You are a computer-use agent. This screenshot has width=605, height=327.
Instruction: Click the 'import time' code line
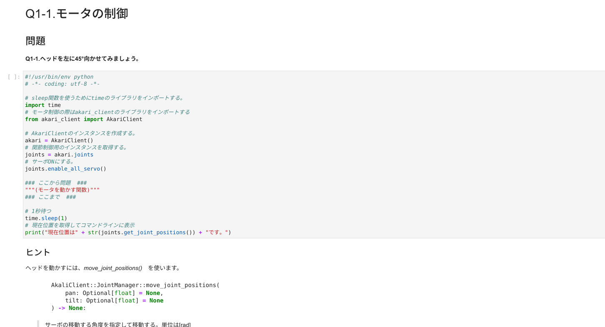click(x=43, y=105)
